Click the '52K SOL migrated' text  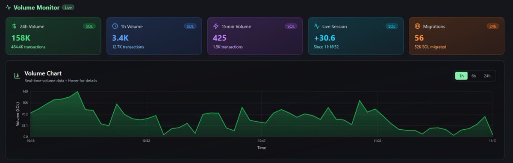[430, 47]
